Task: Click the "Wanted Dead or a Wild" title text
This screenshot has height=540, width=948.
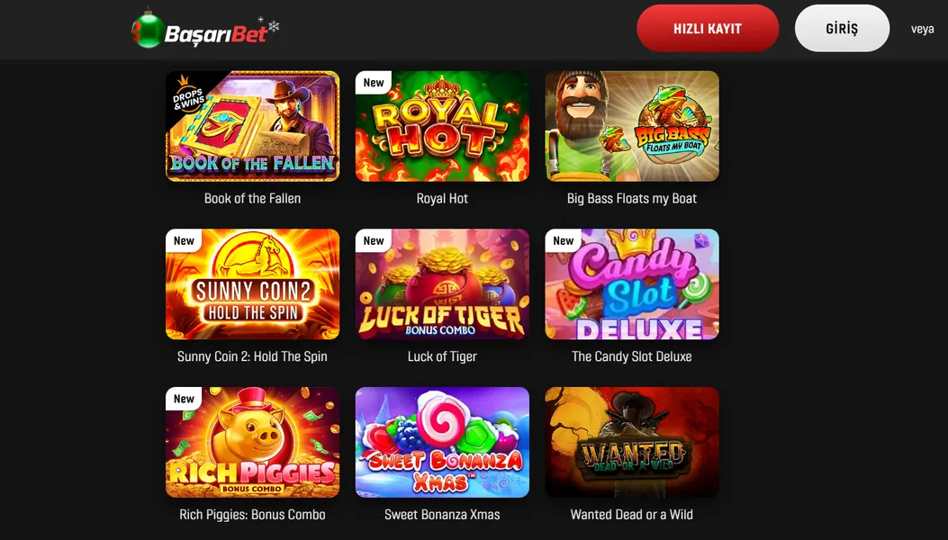Action: click(x=632, y=515)
